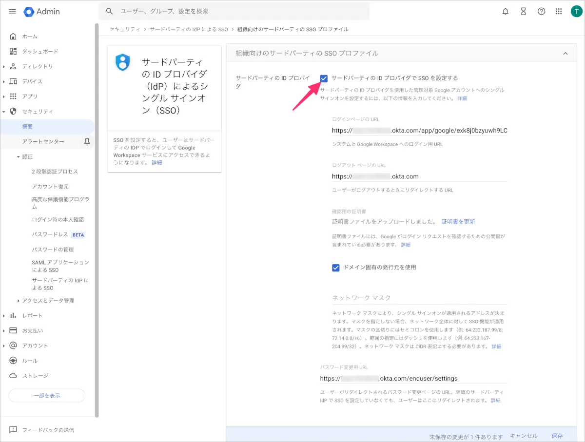Expand the アプリ sidebar arrow
The width and height of the screenshot is (585, 442).
pyautogui.click(x=4, y=97)
